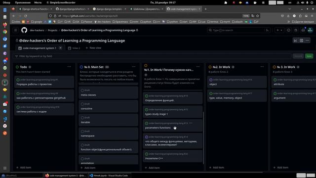Add item to the №2. In Work column
This screenshot has width=316, height=178.
(217, 168)
